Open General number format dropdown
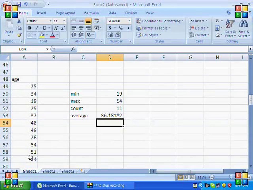 pos(129,21)
